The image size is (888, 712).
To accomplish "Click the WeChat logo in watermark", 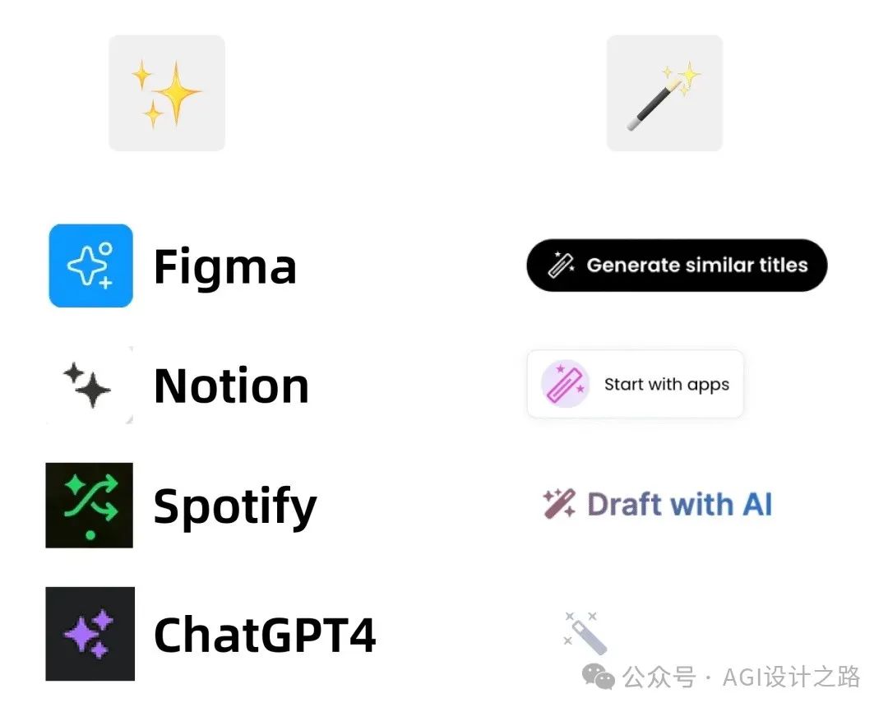I will tap(599, 677).
